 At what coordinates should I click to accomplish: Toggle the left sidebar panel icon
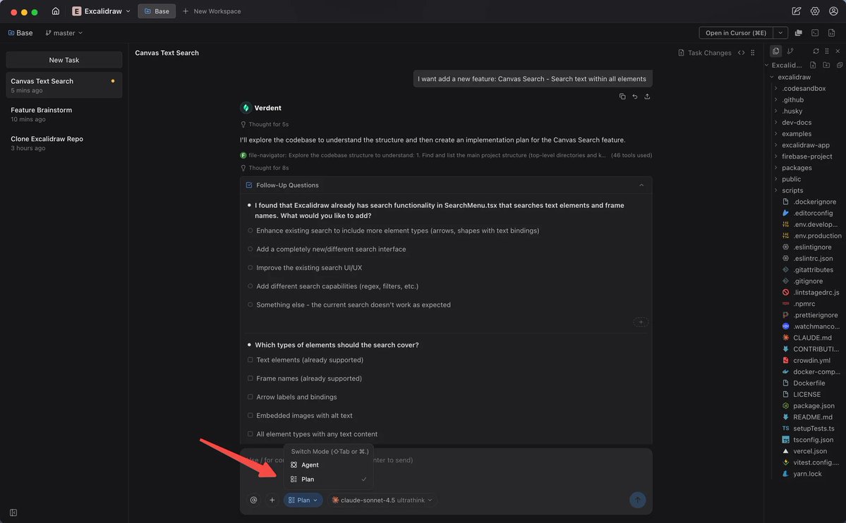[13, 512]
